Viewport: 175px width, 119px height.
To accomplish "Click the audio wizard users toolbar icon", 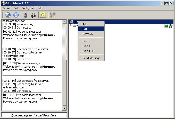I will tap(53, 15).
